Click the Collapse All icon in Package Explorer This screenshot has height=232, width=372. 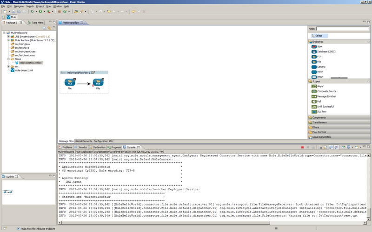(44, 28)
